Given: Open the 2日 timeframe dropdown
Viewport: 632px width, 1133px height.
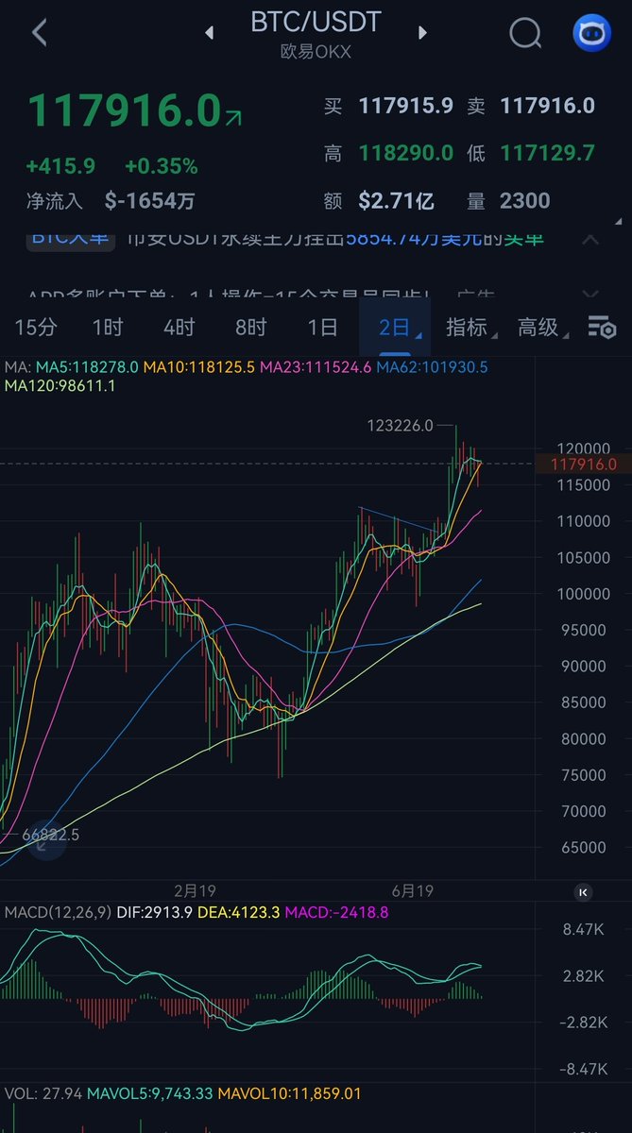Looking at the screenshot, I should (395, 328).
